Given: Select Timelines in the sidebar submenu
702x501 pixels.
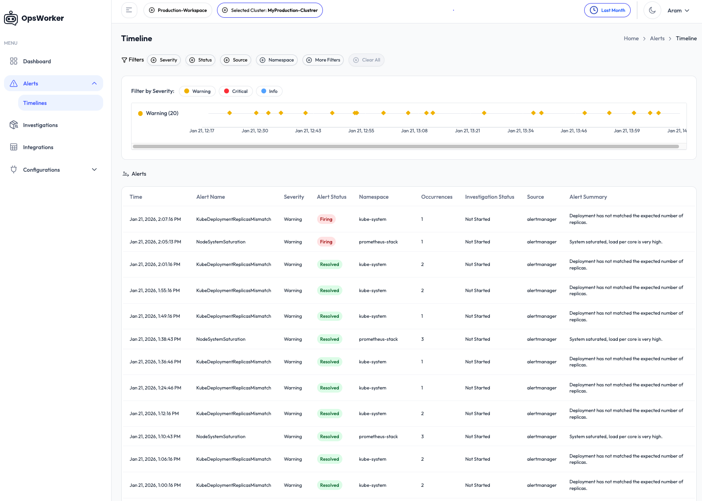Looking at the screenshot, I should [x=35, y=103].
